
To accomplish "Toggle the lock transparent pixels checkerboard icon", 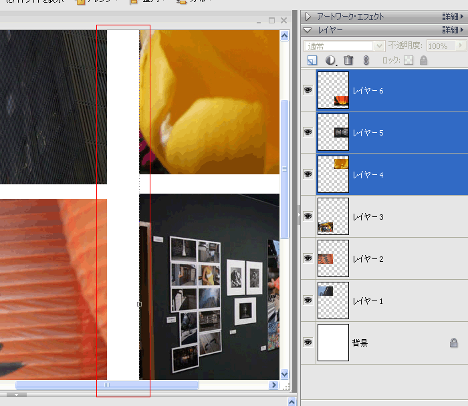I will 408,61.
